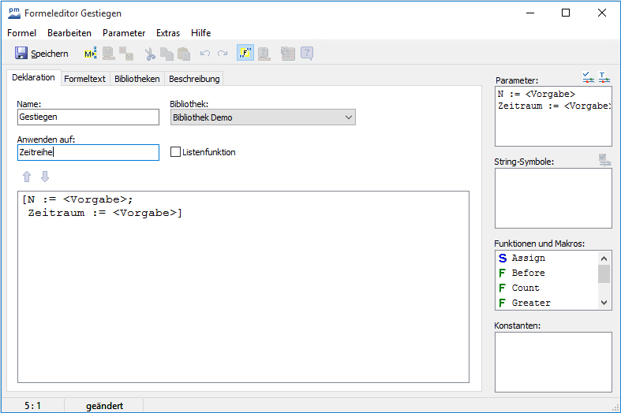The height and width of the screenshot is (413, 621).
Task: Switch to the Bibliotheken tab
Action: pos(137,79)
